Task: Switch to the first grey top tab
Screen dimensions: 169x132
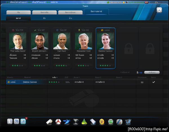Action: point(19,12)
